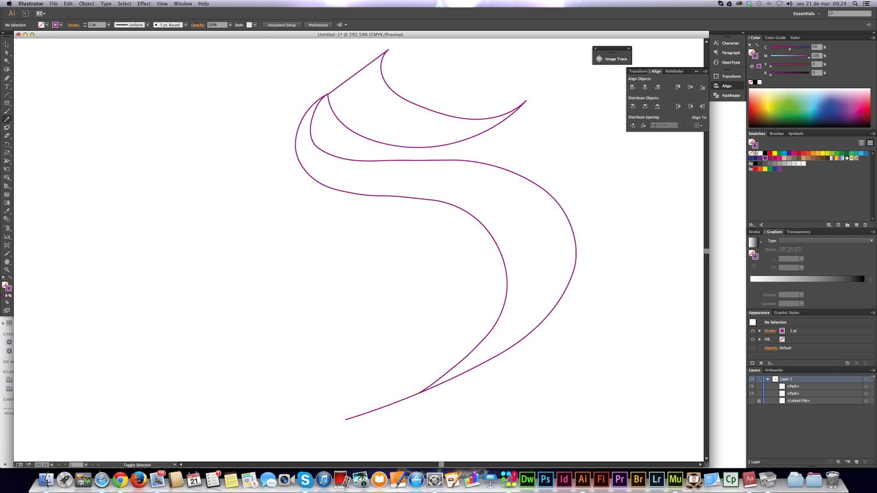Switch to the Artboards tab
This screenshot has height=493, width=877.
click(773, 370)
